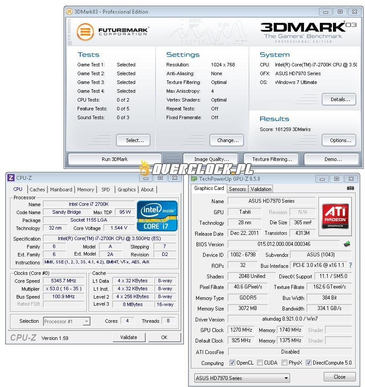The width and height of the screenshot is (365, 387).
Task: Open the SPD tab in CPU-Z
Action: (106, 190)
